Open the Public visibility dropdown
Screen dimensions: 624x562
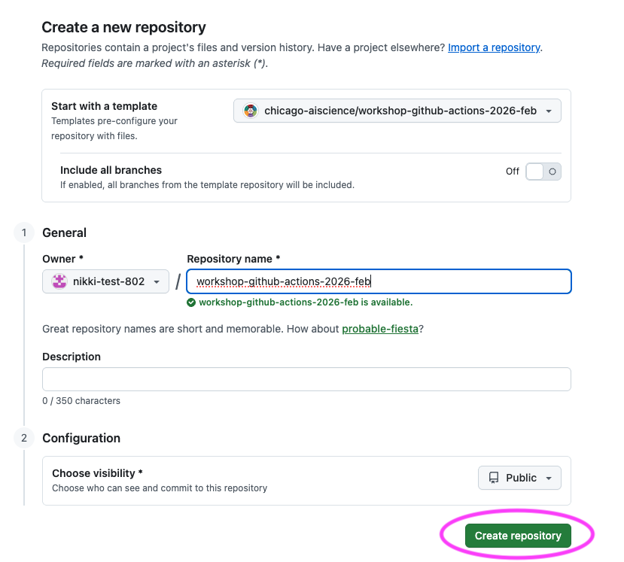coord(519,477)
